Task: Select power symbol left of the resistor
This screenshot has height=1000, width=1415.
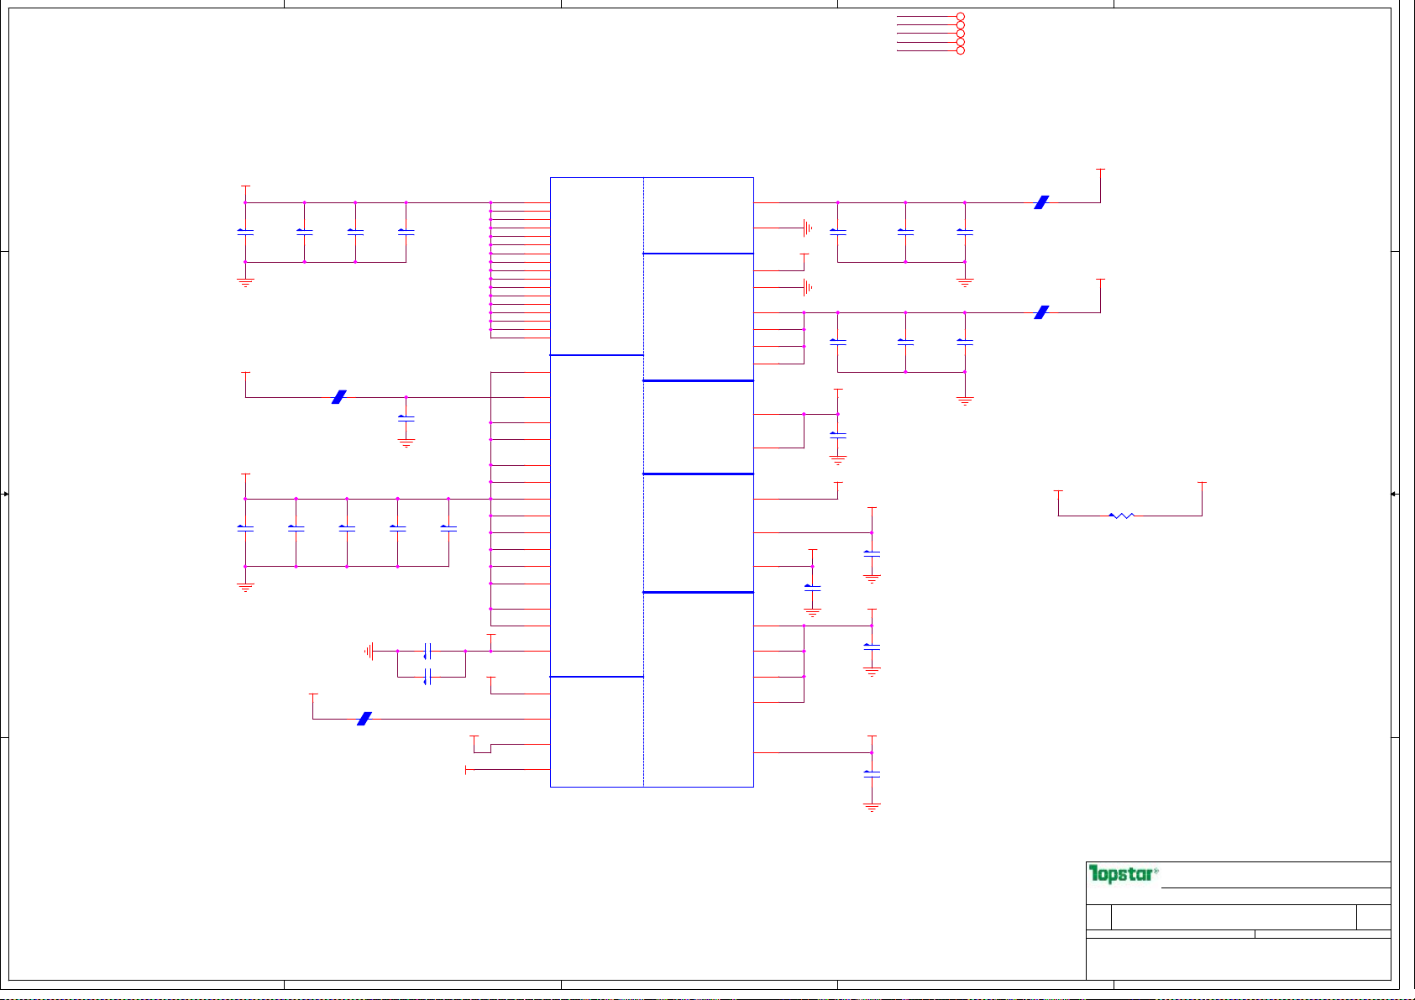Action: 1058,494
